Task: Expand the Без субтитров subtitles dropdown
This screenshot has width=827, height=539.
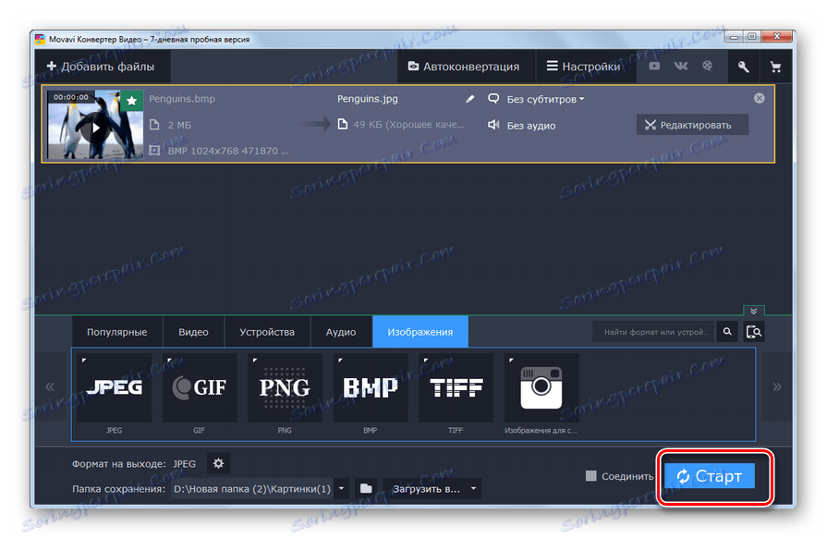Action: [545, 99]
